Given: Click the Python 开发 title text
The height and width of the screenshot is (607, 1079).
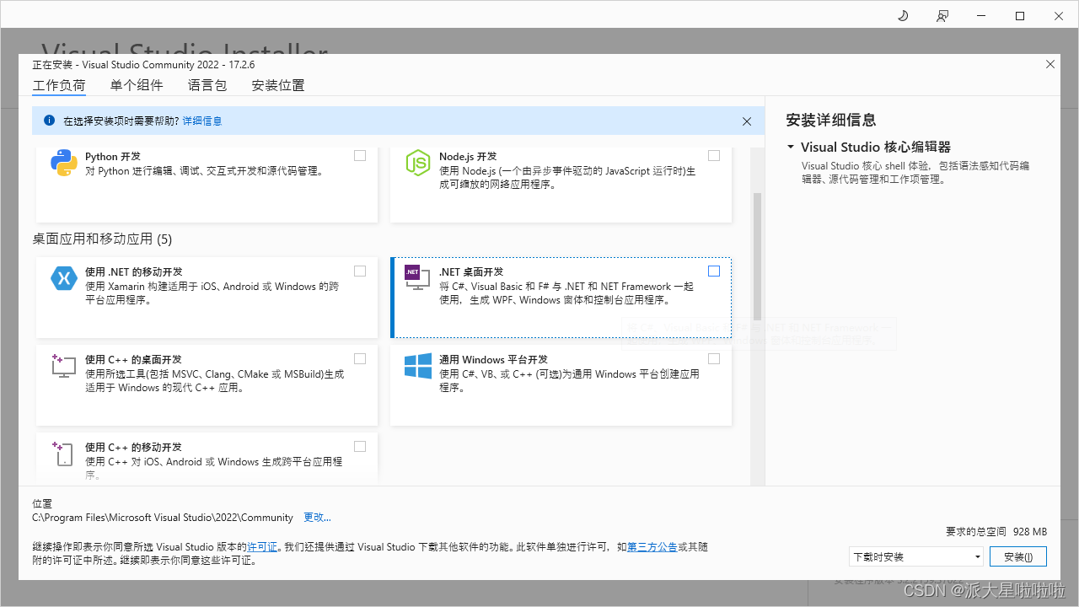Looking at the screenshot, I should [113, 156].
